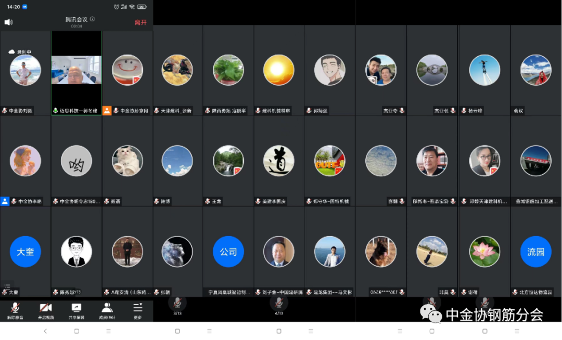Turn on camera with 开启视频
The width and height of the screenshot is (562, 340).
[45, 311]
